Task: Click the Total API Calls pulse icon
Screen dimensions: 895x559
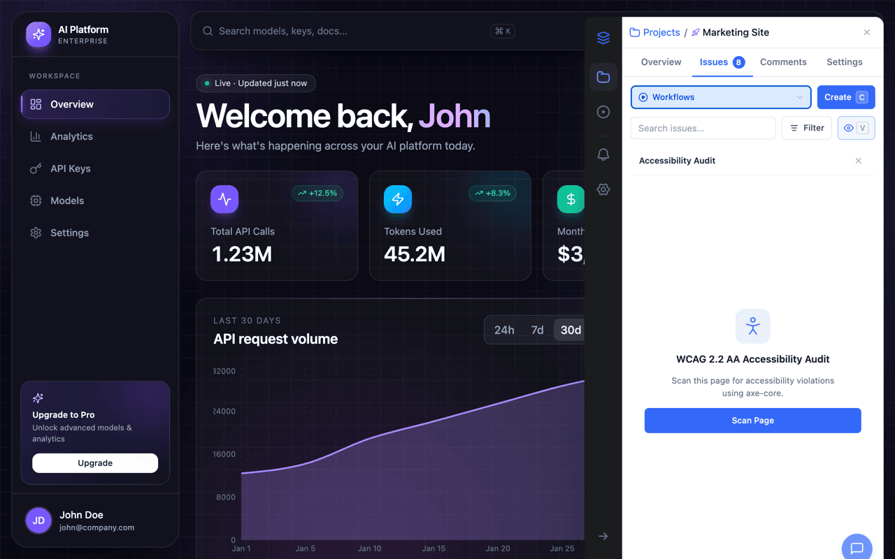Action: (224, 199)
